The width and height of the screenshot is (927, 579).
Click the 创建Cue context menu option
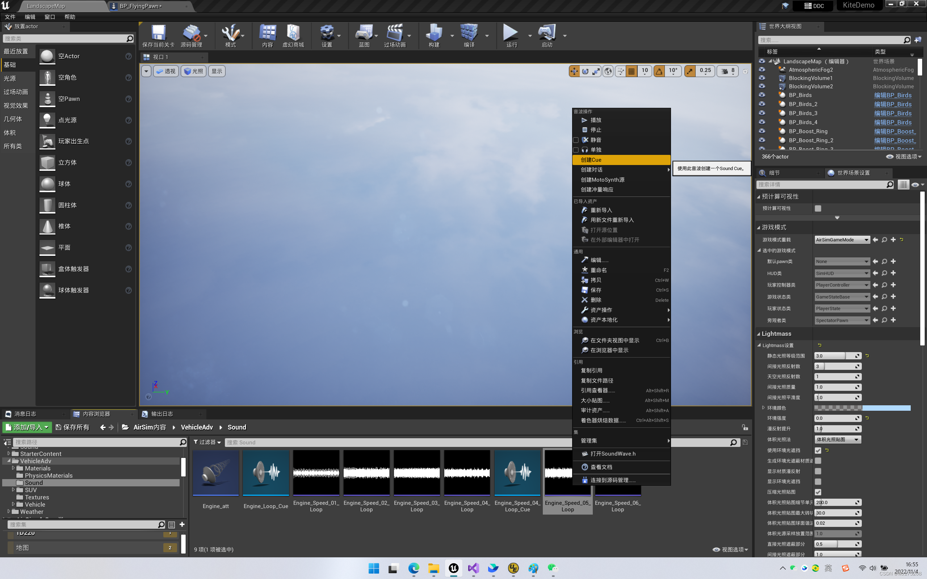(x=621, y=160)
